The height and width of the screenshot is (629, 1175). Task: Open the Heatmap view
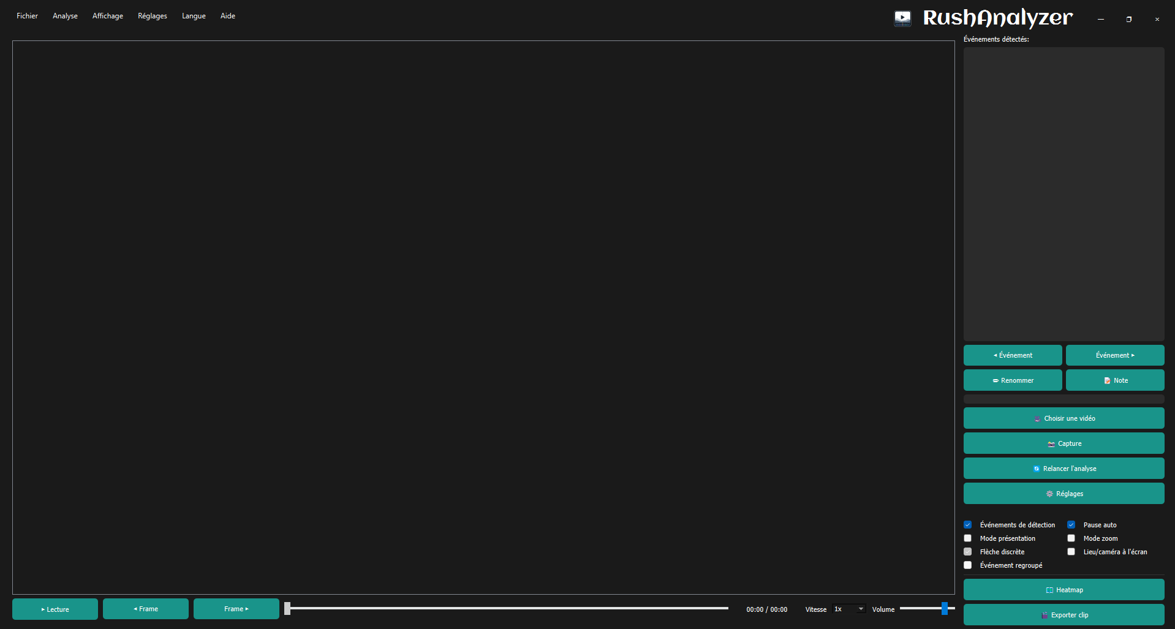point(1064,590)
